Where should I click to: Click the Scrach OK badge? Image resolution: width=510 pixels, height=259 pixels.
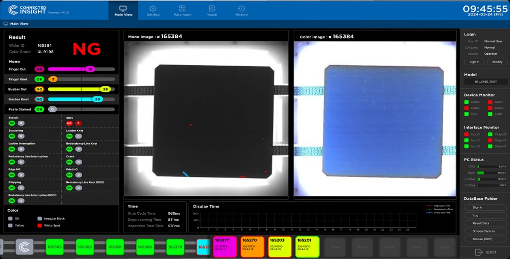pos(12,123)
